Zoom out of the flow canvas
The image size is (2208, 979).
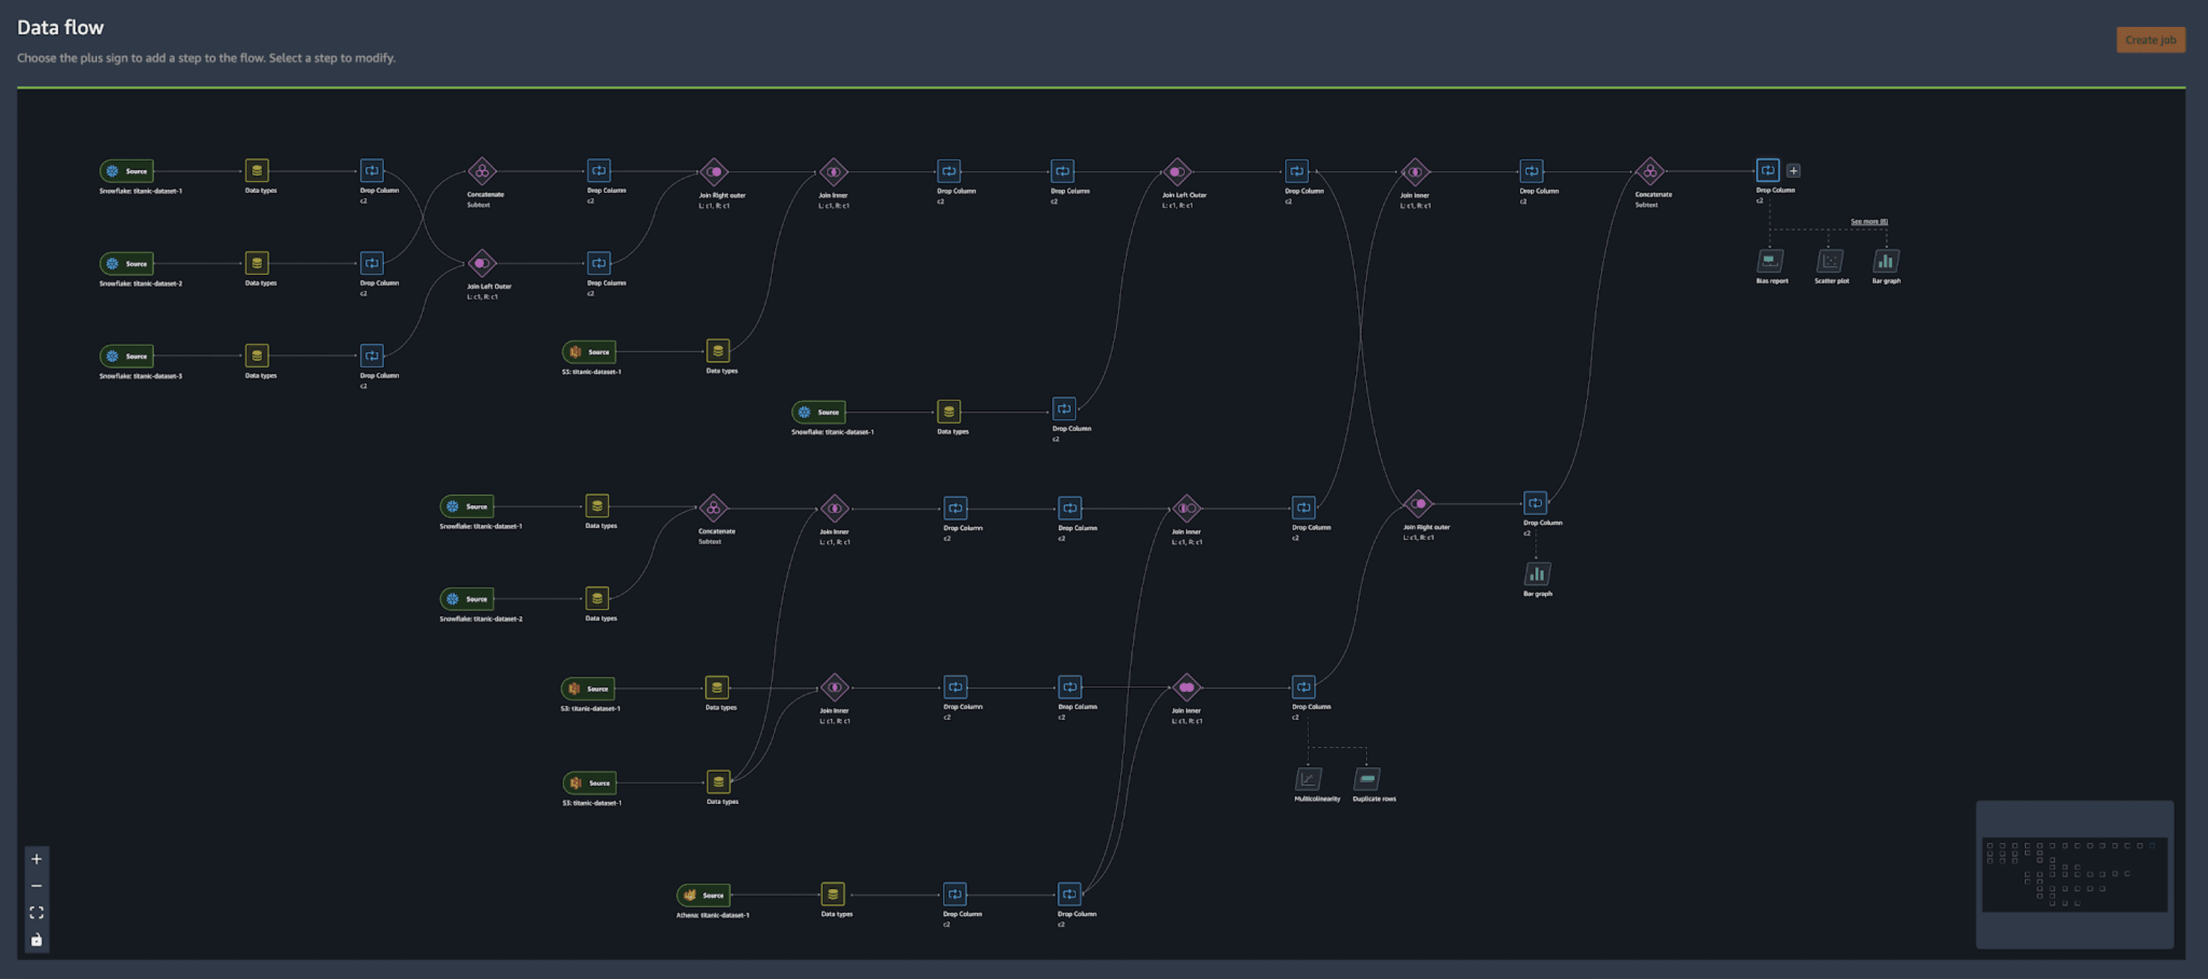click(36, 886)
